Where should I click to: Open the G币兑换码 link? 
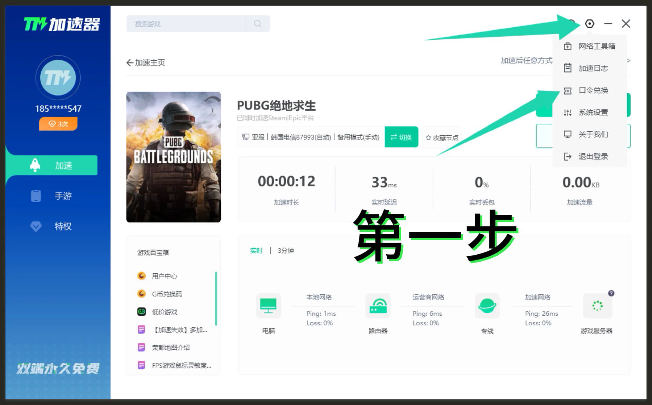pos(167,294)
